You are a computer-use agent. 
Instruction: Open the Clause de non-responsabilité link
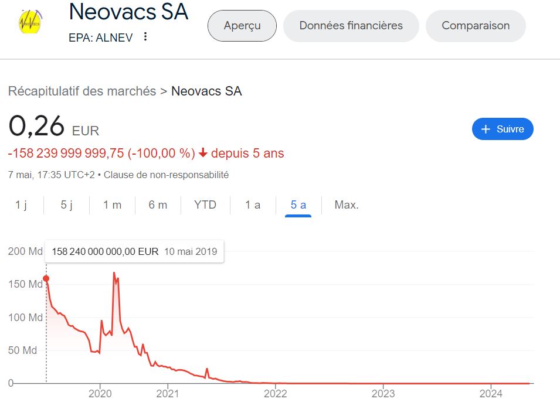(167, 175)
